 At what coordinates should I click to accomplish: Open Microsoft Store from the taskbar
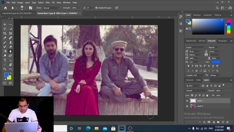pos(113,128)
